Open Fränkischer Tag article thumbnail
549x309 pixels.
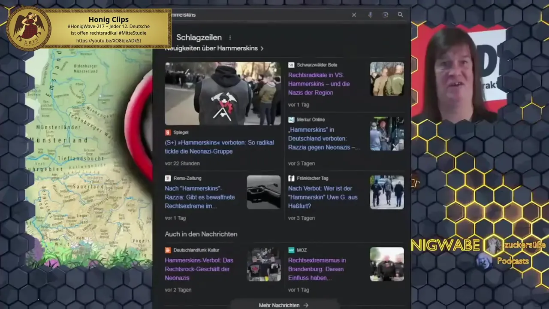(x=387, y=192)
